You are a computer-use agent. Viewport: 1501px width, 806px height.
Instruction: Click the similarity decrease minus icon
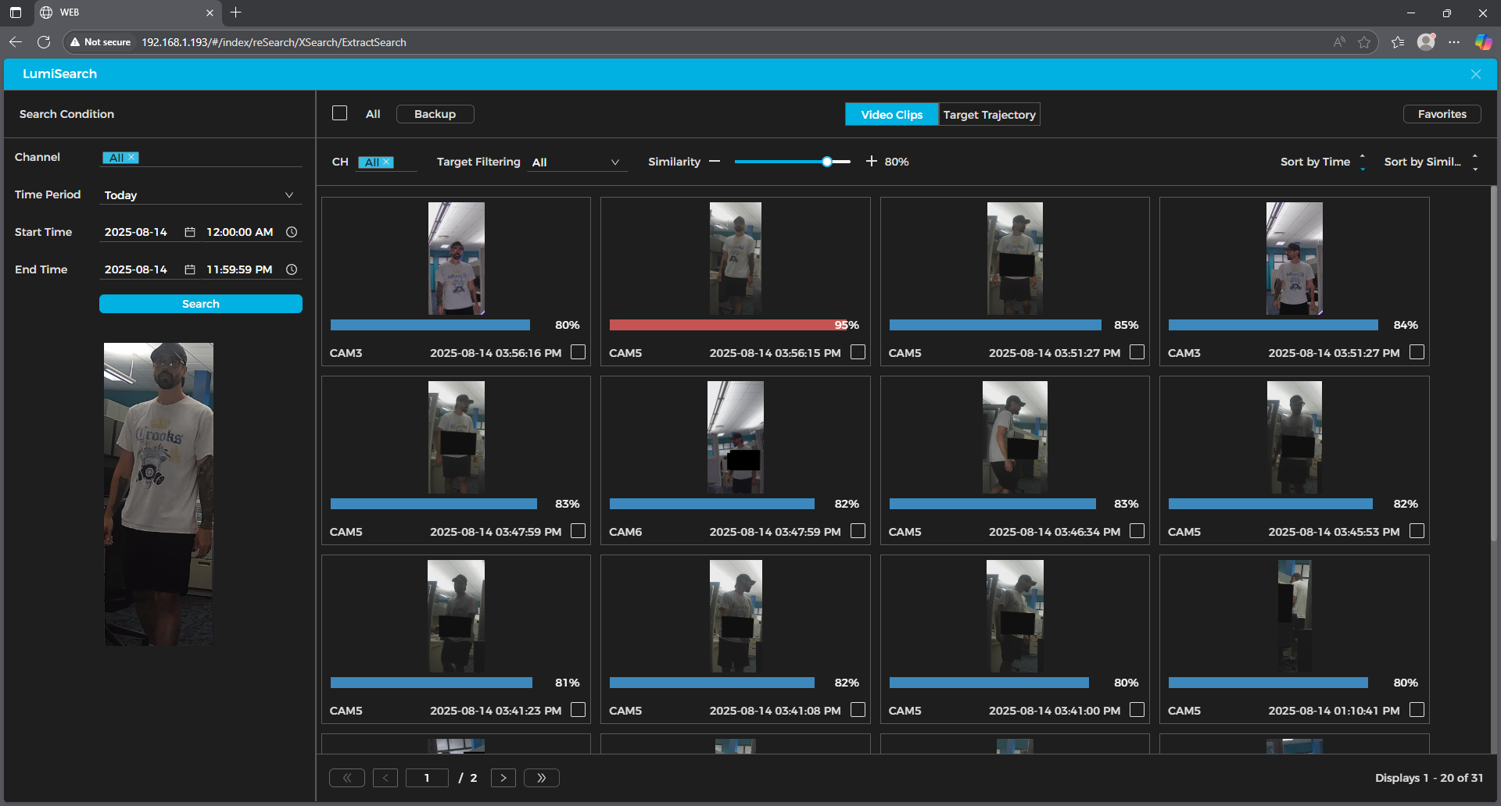point(714,162)
